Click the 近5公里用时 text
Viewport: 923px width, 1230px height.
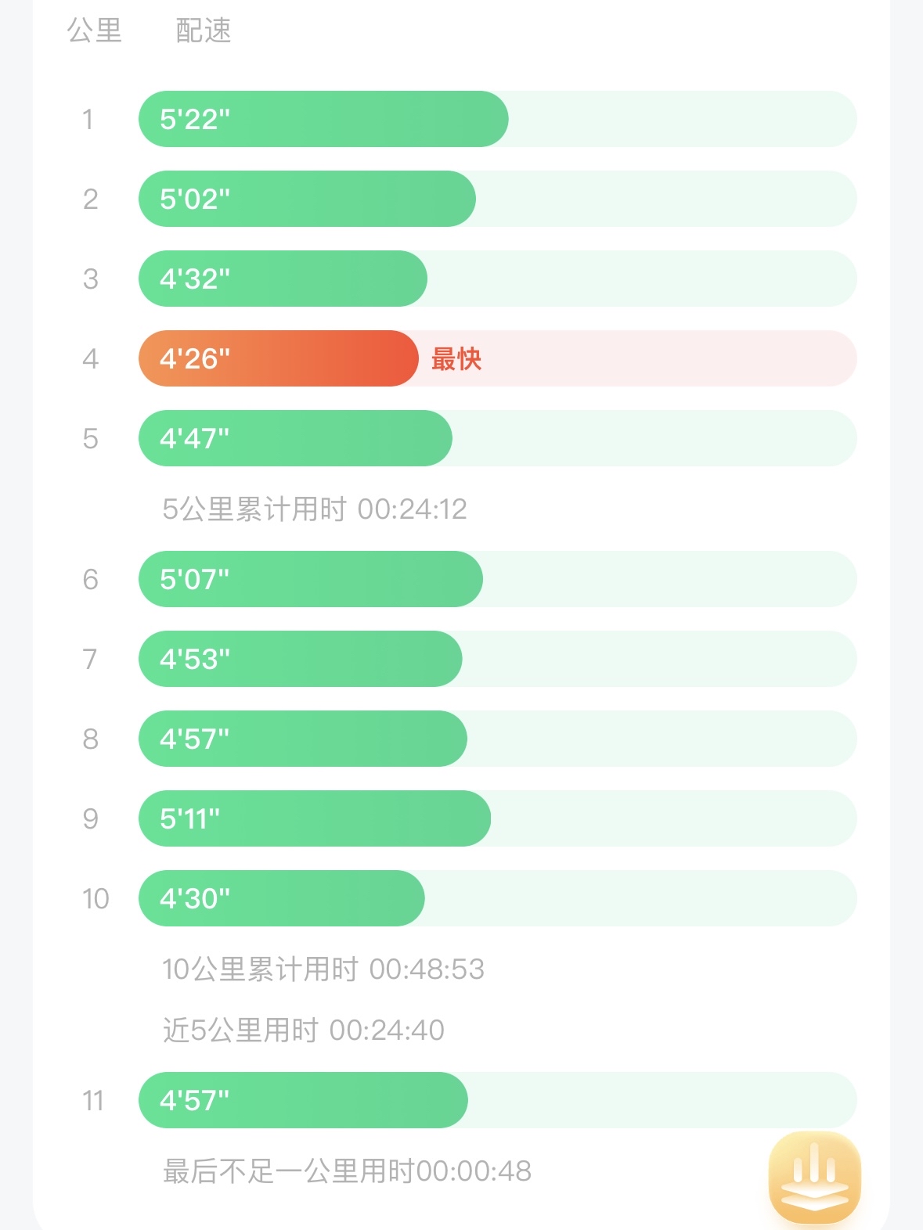[303, 1030]
